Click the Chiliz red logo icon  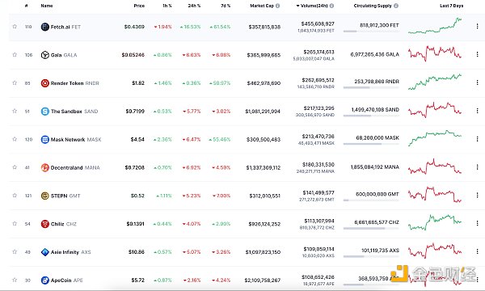[44, 224]
